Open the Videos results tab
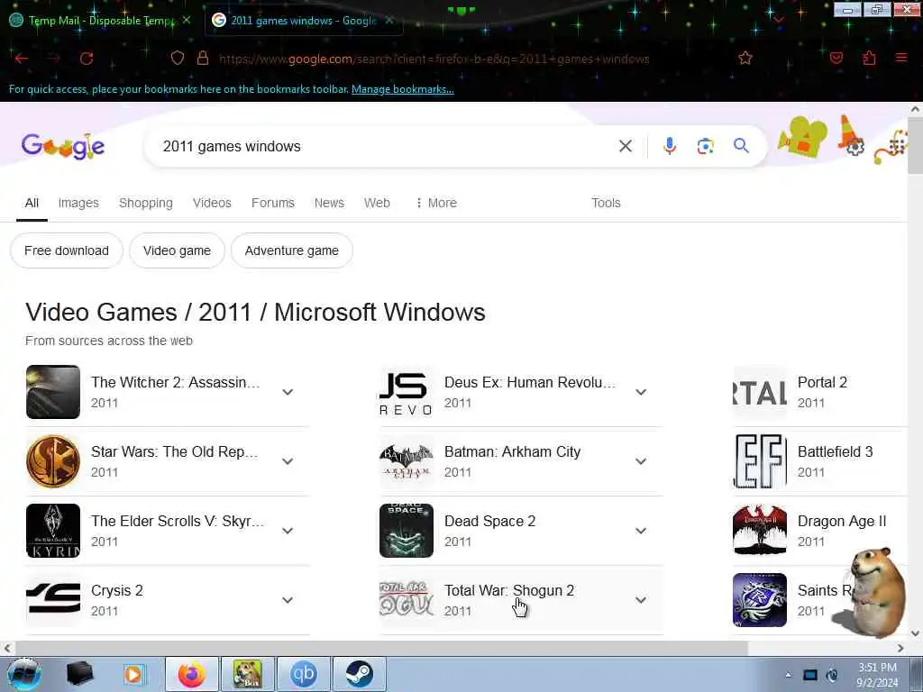The height and width of the screenshot is (692, 923). pyautogui.click(x=212, y=203)
